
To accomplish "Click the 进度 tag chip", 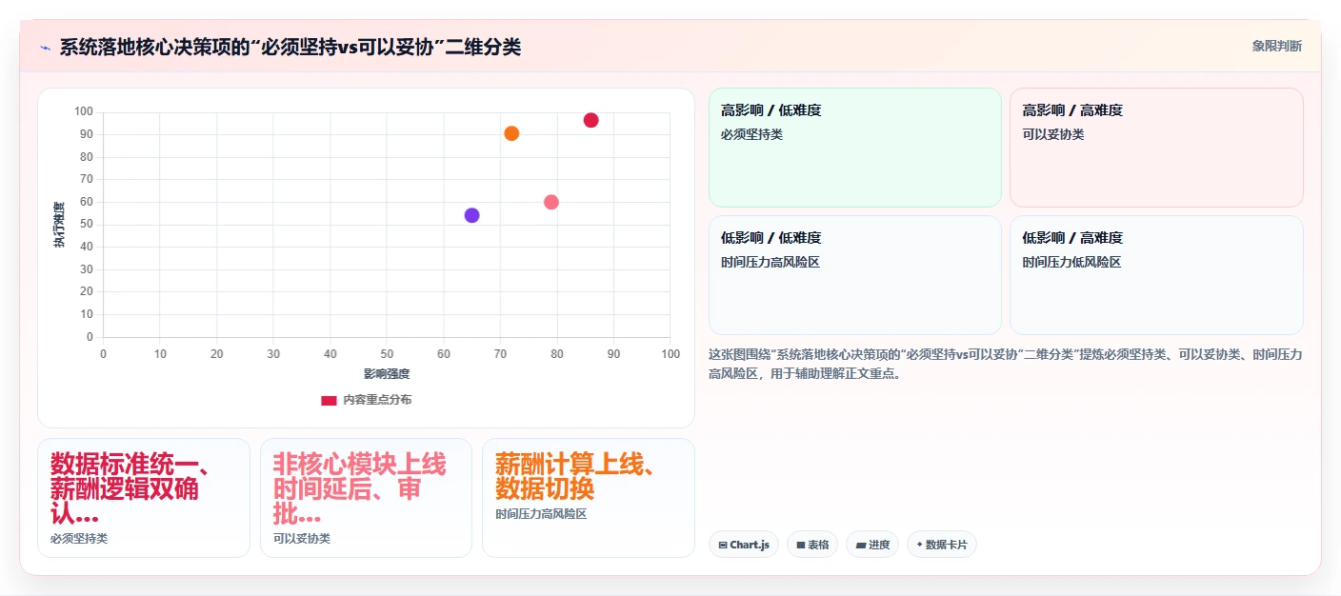I will (872, 545).
